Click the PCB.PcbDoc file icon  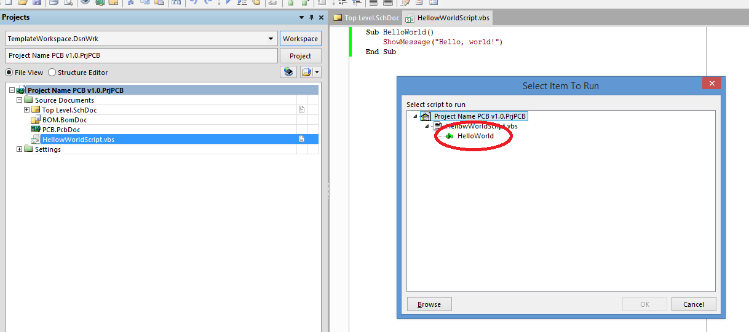point(36,130)
